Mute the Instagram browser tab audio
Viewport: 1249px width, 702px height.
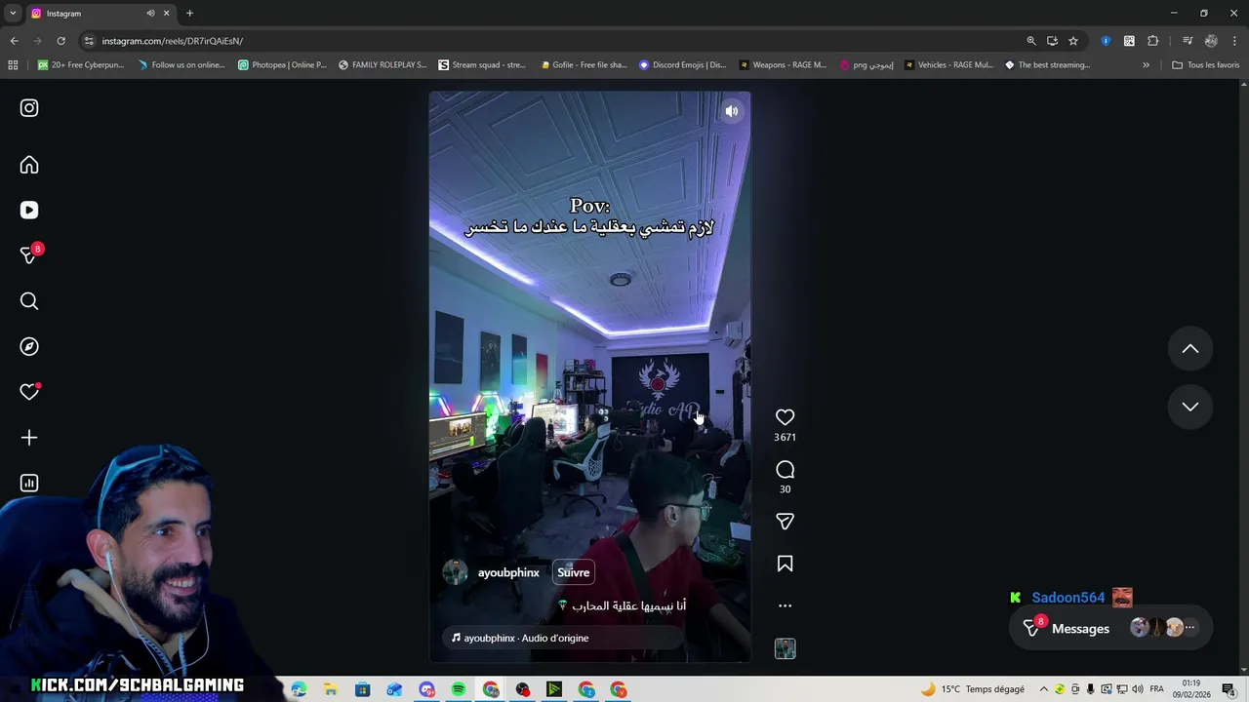(x=150, y=13)
